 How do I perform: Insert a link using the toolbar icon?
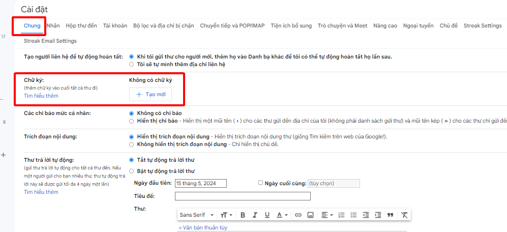[x=299, y=215]
